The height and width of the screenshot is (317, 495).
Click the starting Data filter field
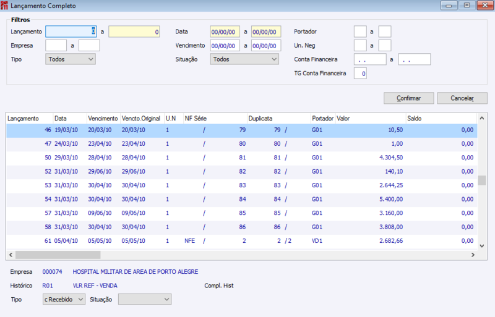coord(225,32)
